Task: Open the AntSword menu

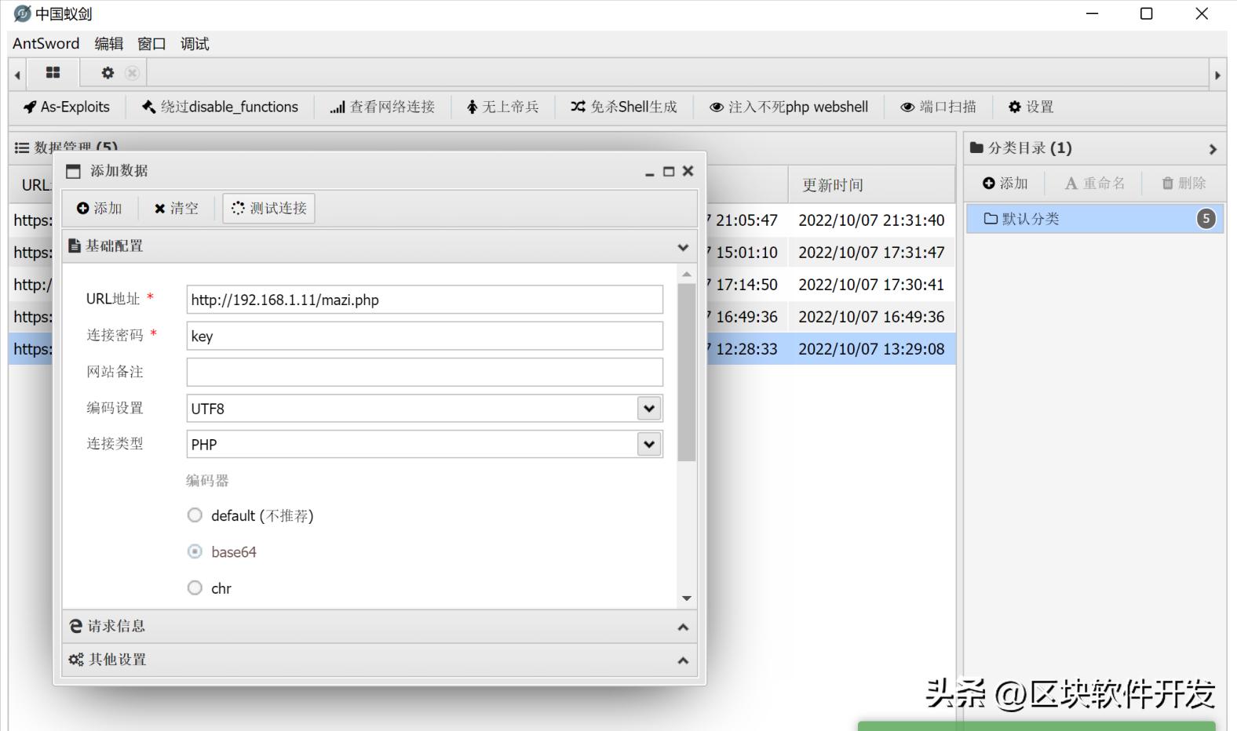Action: coord(46,44)
